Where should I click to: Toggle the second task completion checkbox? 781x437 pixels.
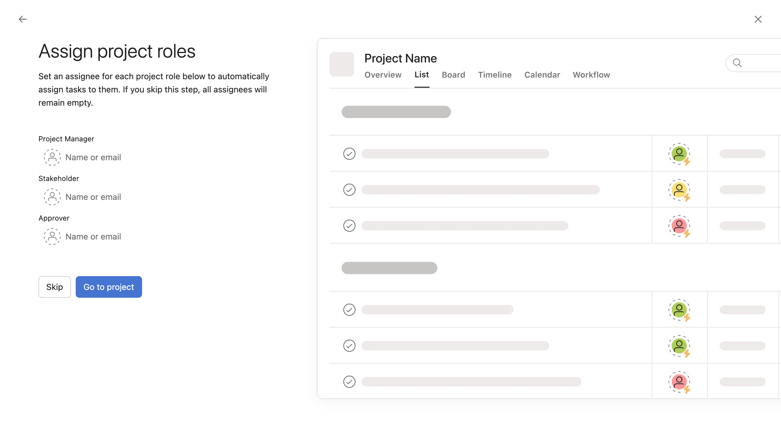click(x=349, y=190)
